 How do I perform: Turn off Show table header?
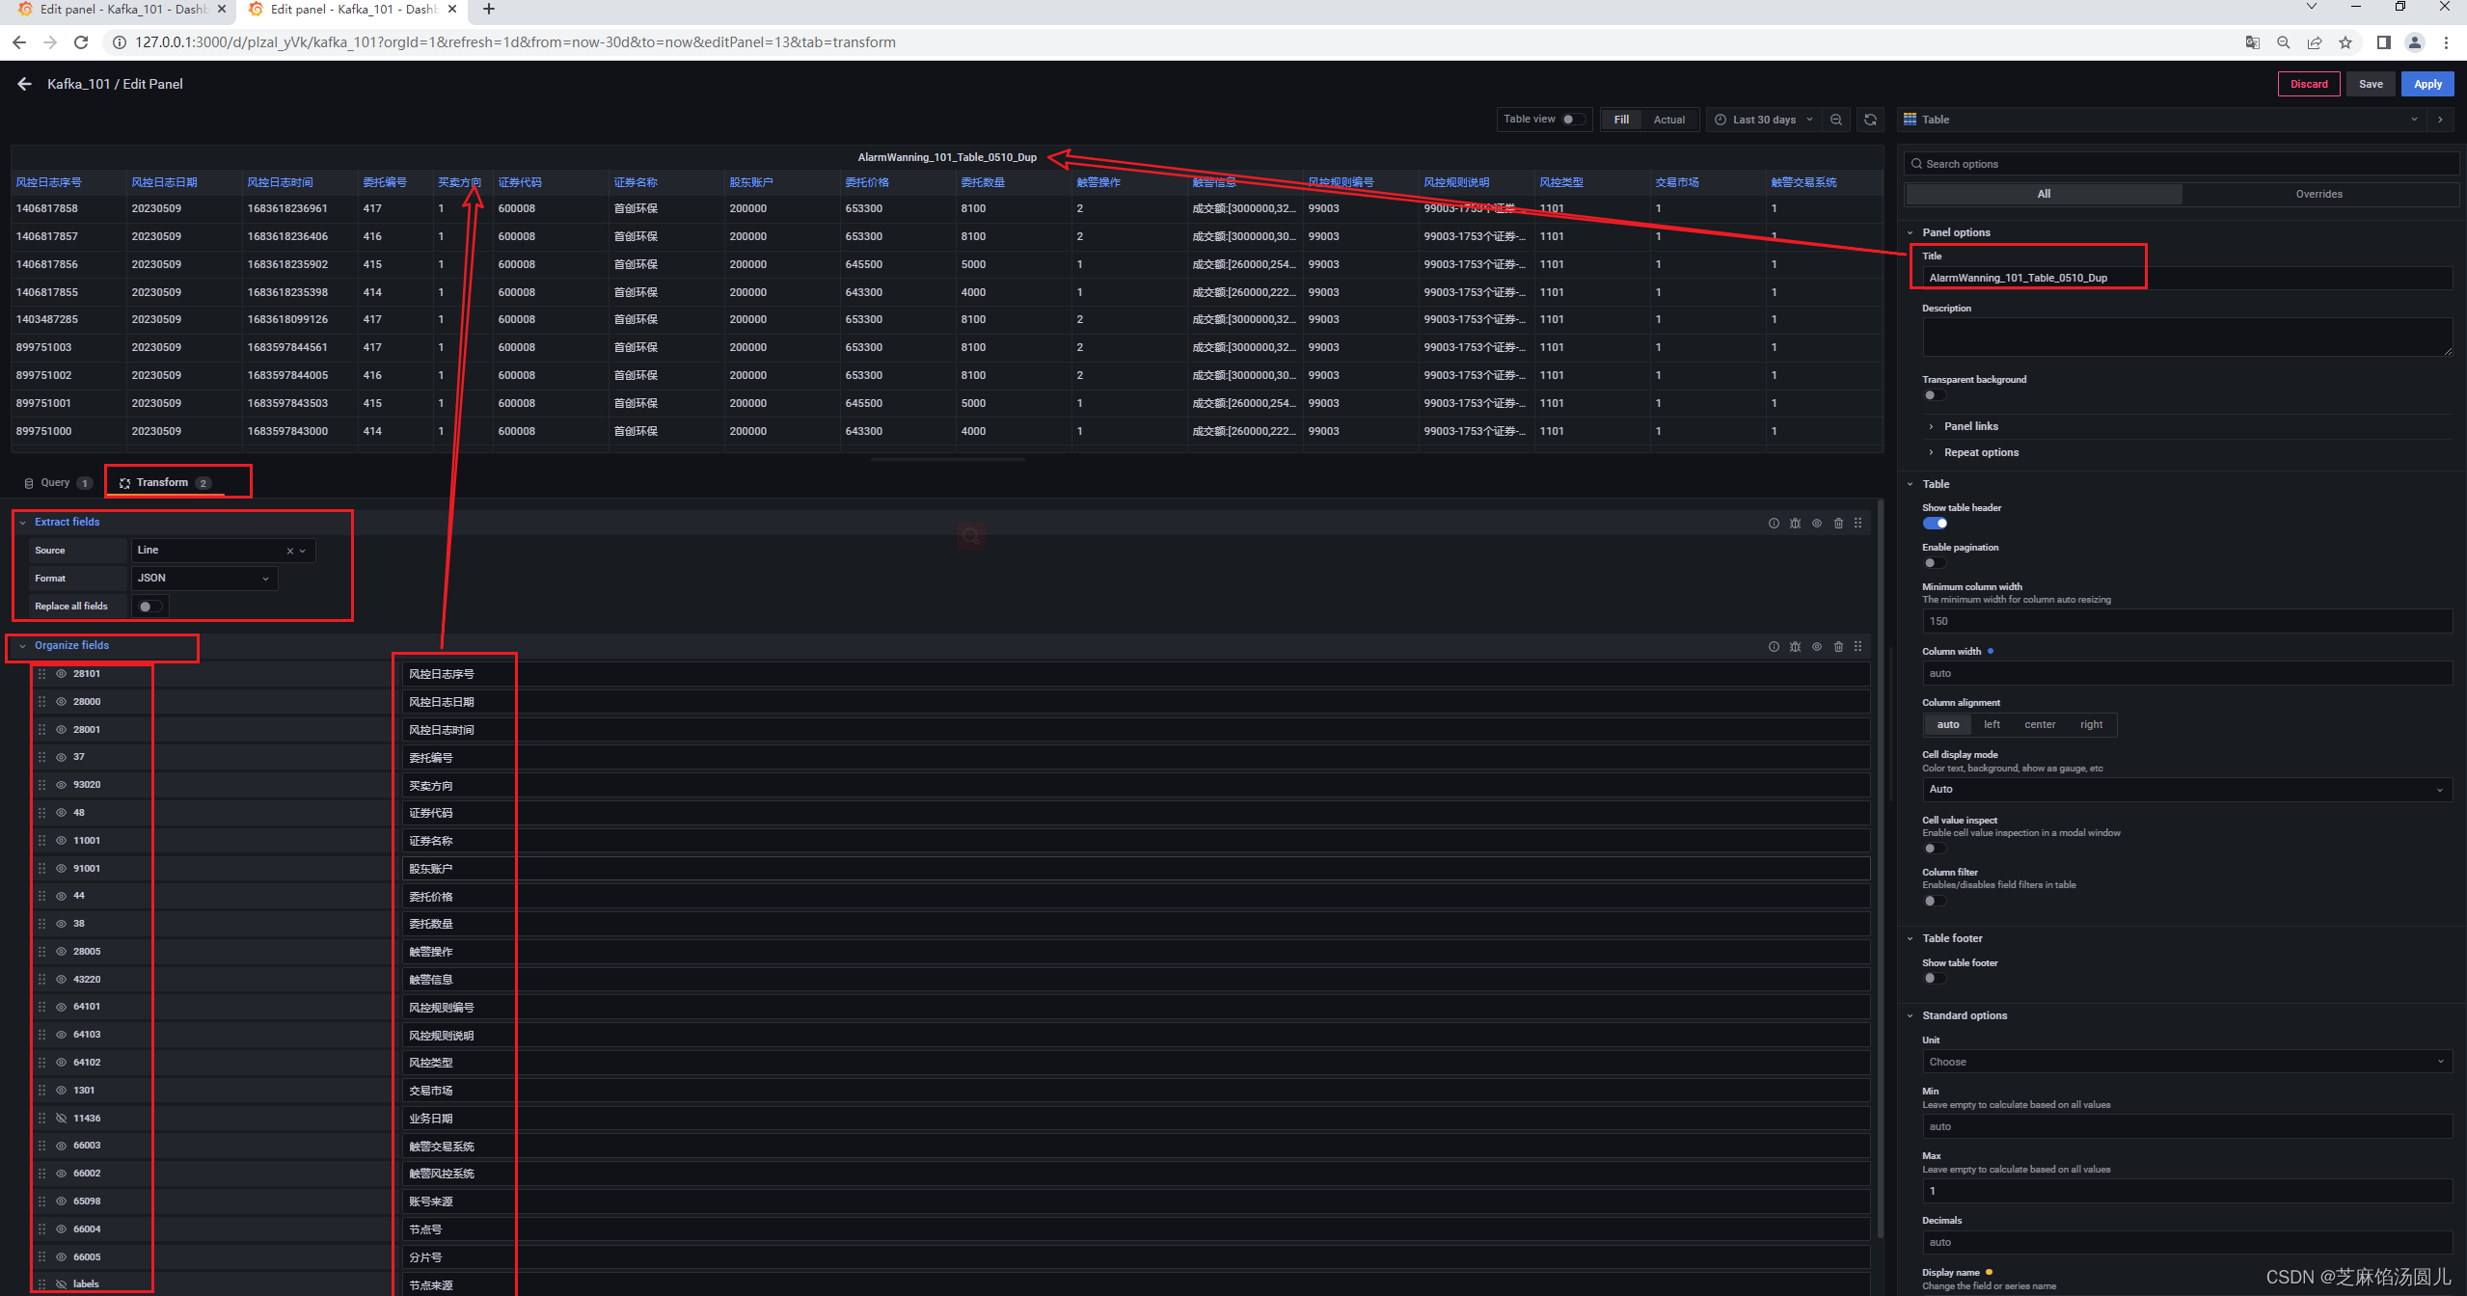click(x=1935, y=524)
